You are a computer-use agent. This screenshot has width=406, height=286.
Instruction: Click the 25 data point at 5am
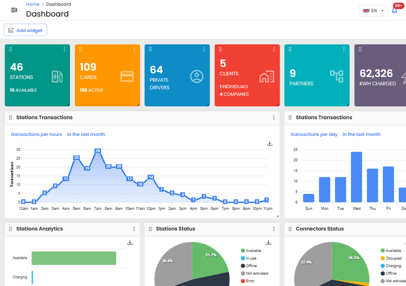[76, 158]
